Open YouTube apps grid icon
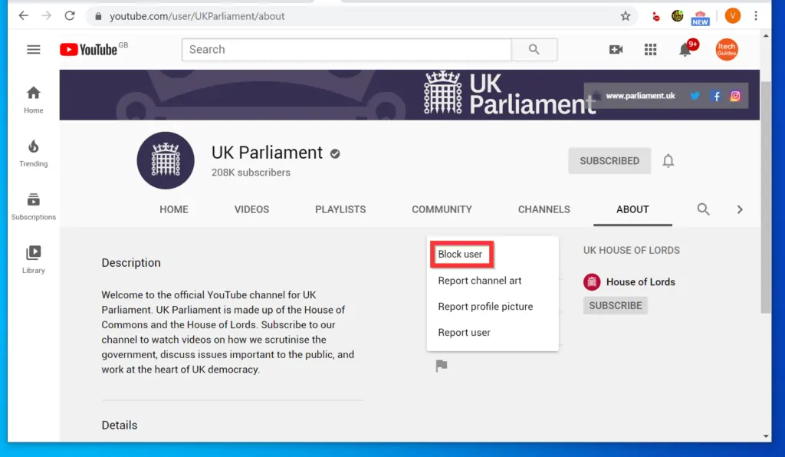 pyautogui.click(x=650, y=49)
